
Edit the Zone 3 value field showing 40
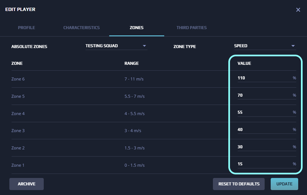[x=267, y=130]
